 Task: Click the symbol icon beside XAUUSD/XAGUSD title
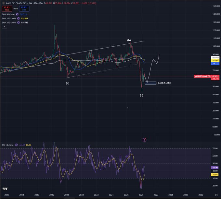click(3, 2)
